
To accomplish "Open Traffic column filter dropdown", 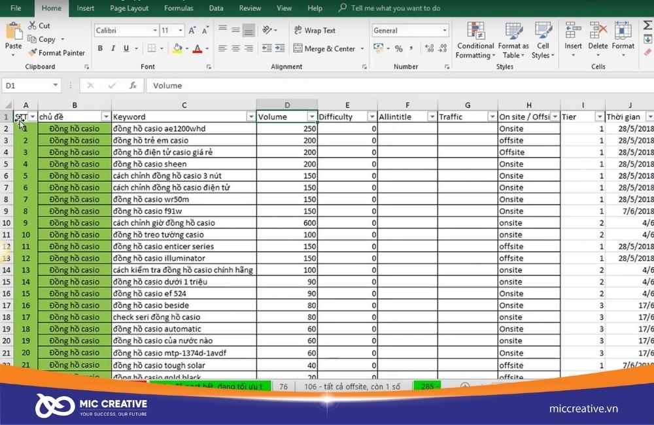I will tap(492, 117).
